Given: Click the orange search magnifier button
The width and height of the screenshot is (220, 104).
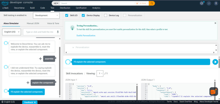Looking at the screenshot, I should (152, 3).
